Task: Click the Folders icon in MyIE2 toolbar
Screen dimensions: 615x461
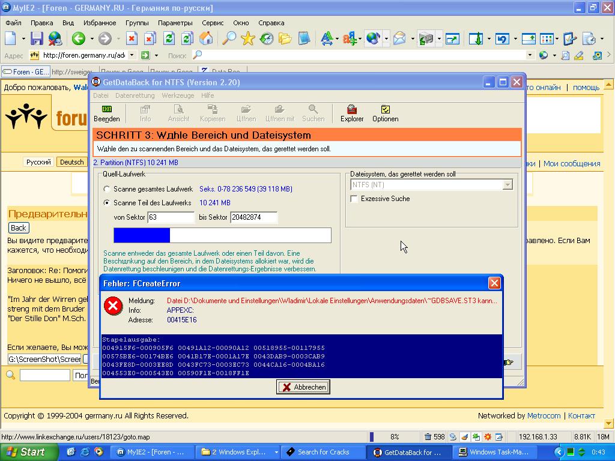Action: pos(285,38)
